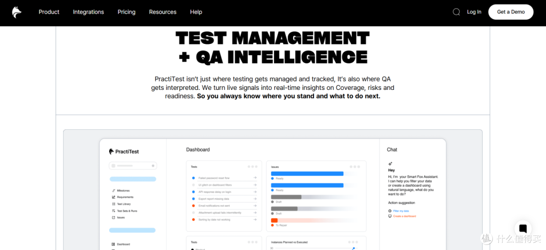The width and height of the screenshot is (546, 250).
Task: Click the Hey greeting in chat
Action: coord(391,170)
